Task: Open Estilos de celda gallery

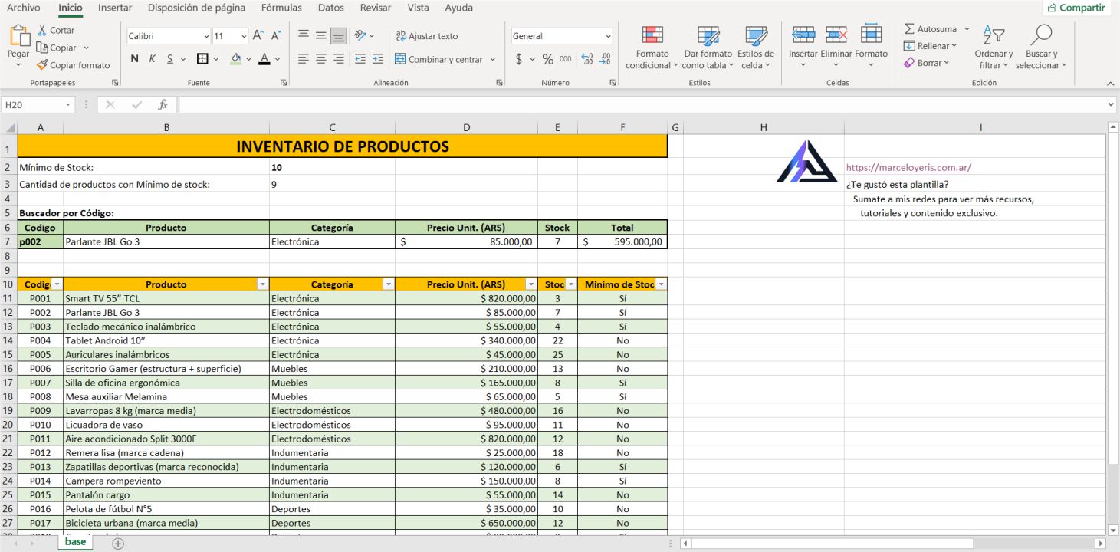Action: [755, 46]
